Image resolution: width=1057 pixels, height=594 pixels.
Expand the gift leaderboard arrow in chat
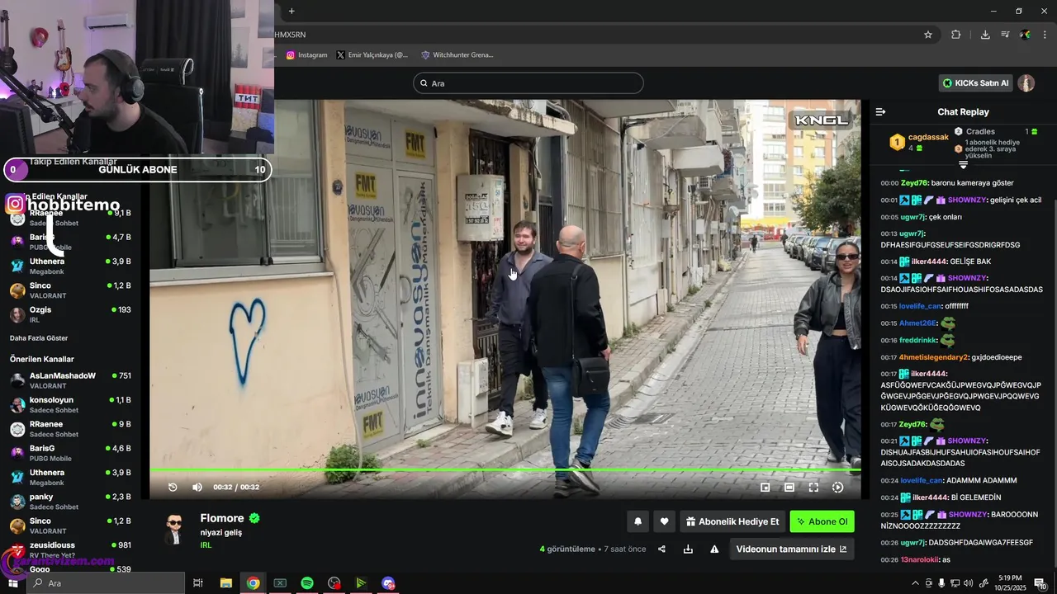[x=963, y=164]
